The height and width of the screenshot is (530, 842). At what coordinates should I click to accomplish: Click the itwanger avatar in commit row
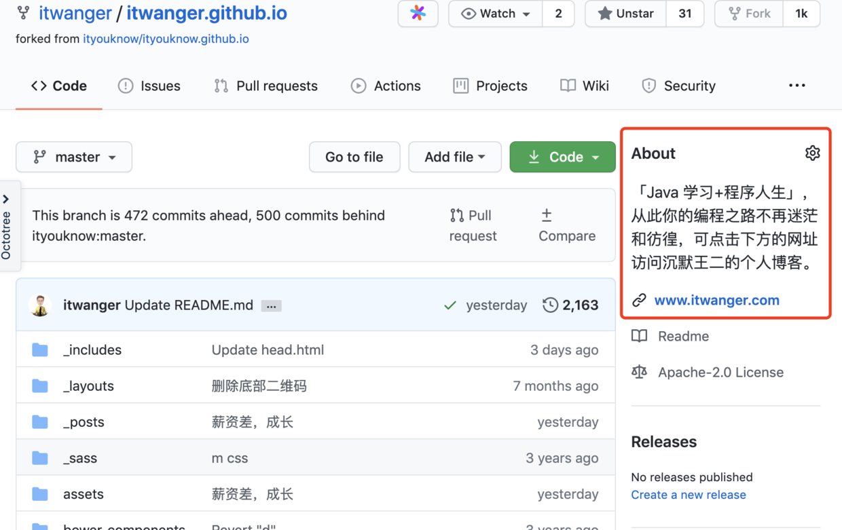click(41, 305)
